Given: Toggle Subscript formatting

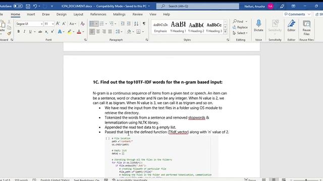Looking at the screenshot, I should (x=46, y=32).
